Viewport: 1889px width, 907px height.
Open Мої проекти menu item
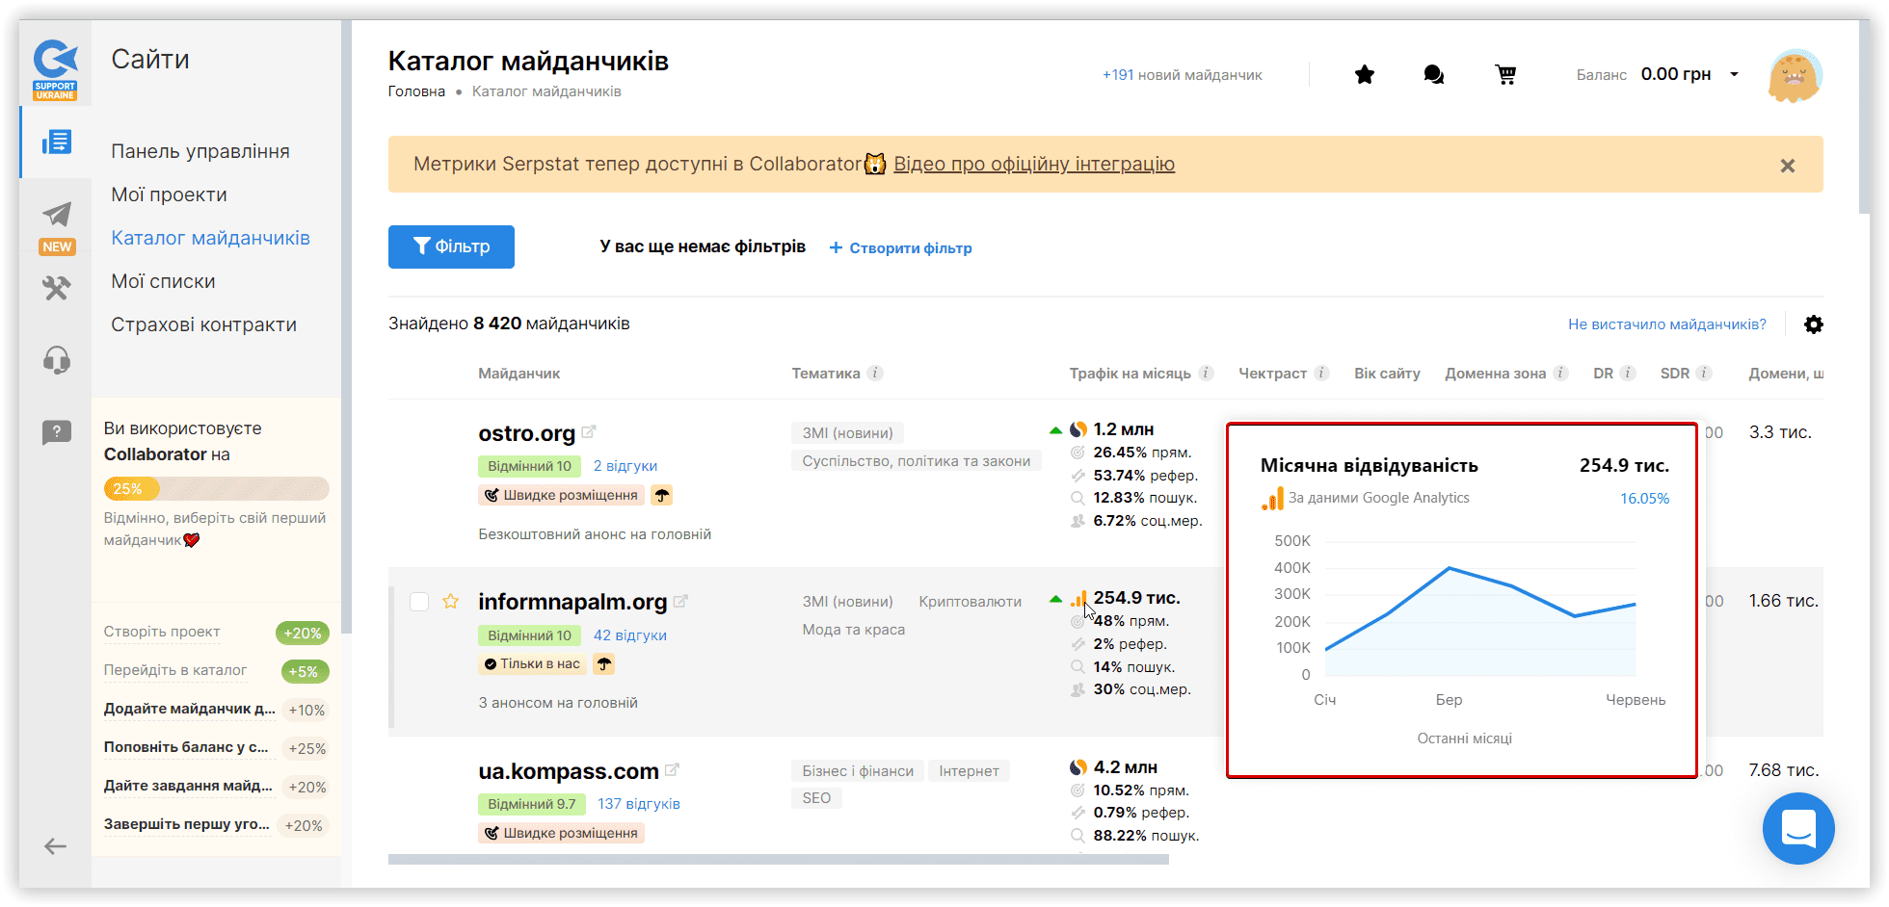point(169,194)
